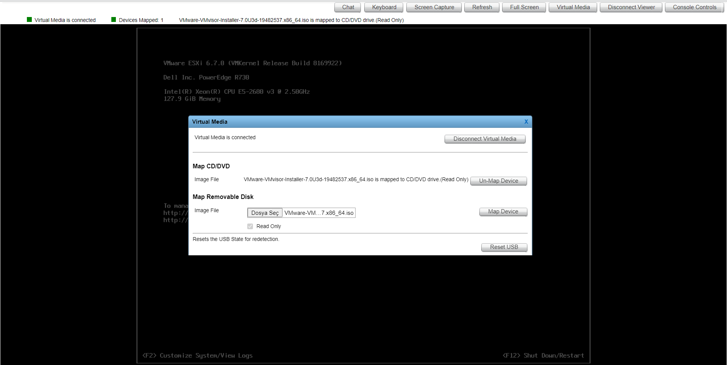Open Virtual Media from the toolbar
Image resolution: width=727 pixels, height=365 pixels.
tap(573, 7)
